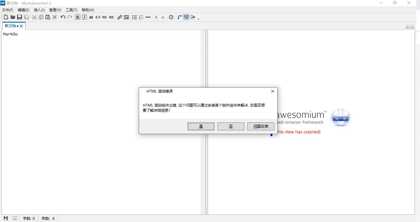Click 否 in the HTML error dialog

[x=231, y=126]
